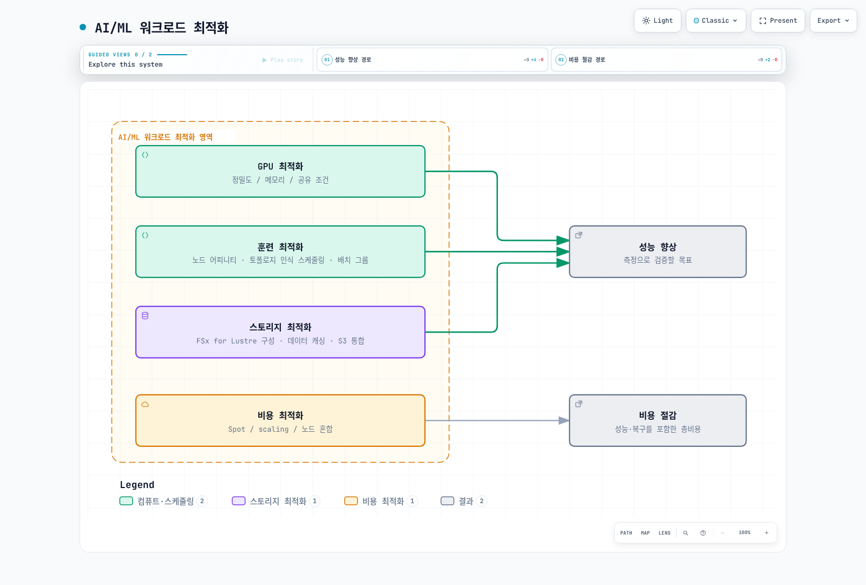Viewport: 866px width, 585px height.
Task: Open the Classic style dropdown
Action: [x=716, y=21]
